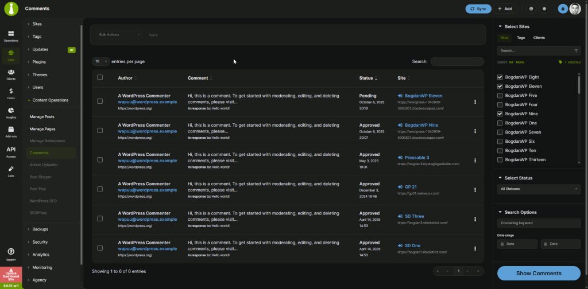
Task: Click the blue droplet icon in top bar
Action: coord(563,9)
